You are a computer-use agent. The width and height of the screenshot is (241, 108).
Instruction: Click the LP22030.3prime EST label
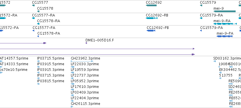85,64
